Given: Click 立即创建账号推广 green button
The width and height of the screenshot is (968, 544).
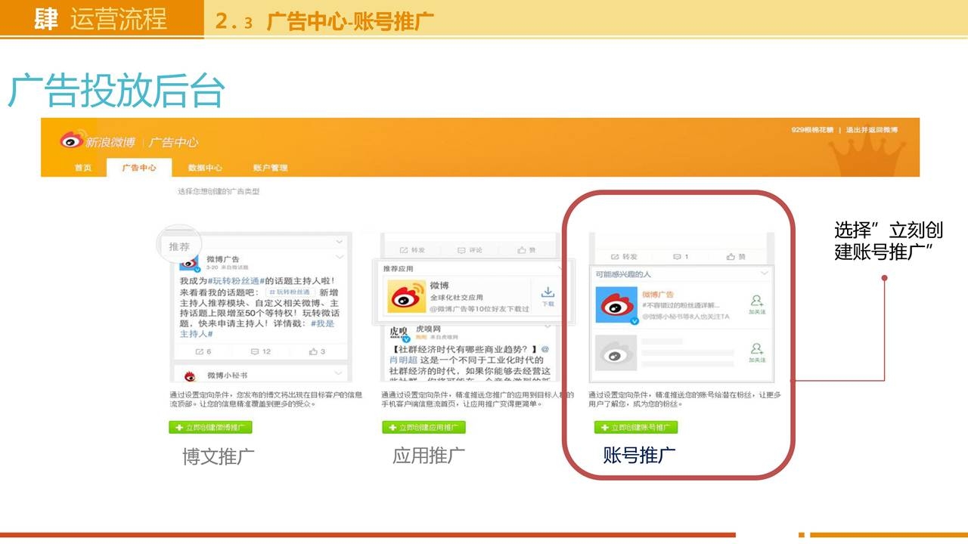Looking at the screenshot, I should click(x=636, y=428).
